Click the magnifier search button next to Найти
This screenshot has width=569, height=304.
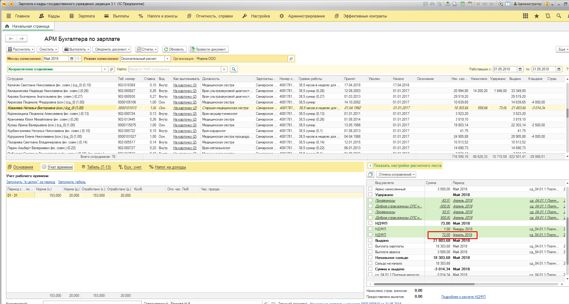233,69
